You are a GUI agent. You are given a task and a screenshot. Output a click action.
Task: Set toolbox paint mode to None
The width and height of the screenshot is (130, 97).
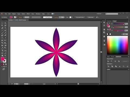pos(6,64)
